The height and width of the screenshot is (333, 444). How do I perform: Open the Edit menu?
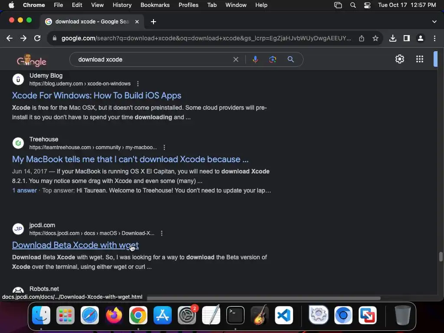coord(77,5)
